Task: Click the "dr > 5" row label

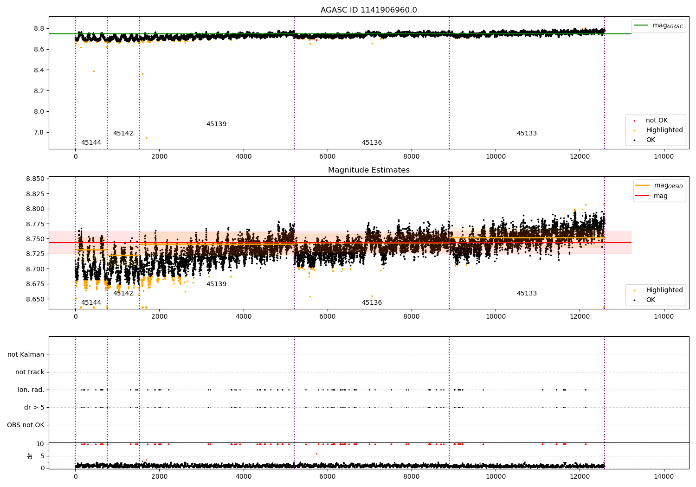Action: click(x=34, y=407)
